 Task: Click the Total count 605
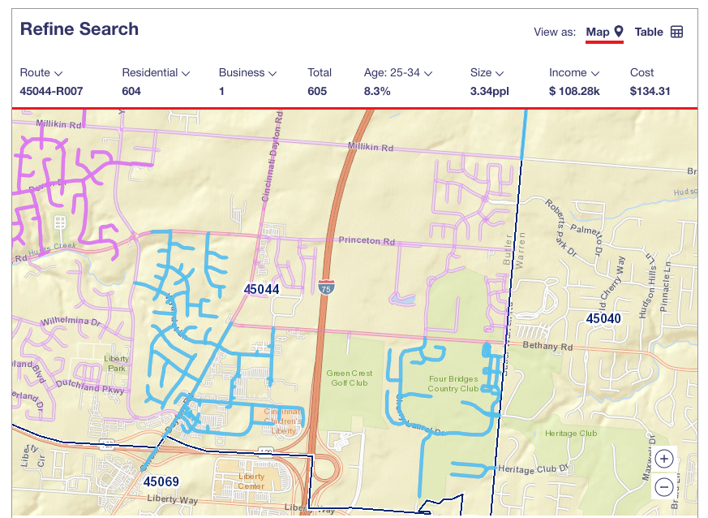pyautogui.click(x=318, y=91)
